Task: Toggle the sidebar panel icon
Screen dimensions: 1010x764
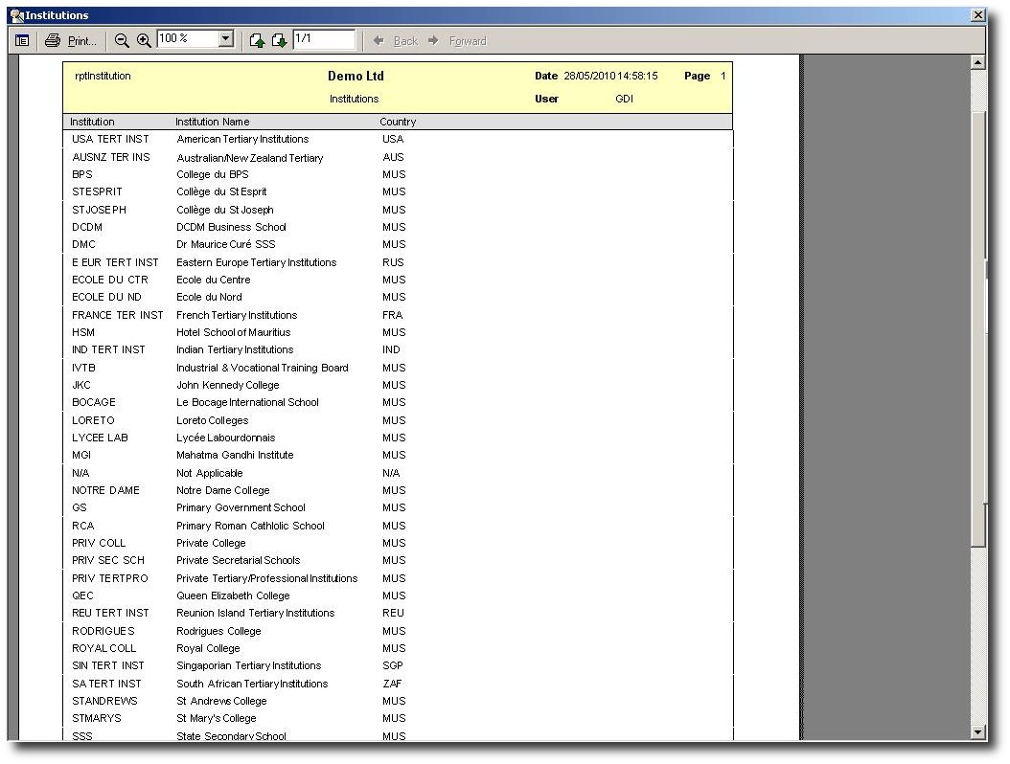Action: [22, 40]
